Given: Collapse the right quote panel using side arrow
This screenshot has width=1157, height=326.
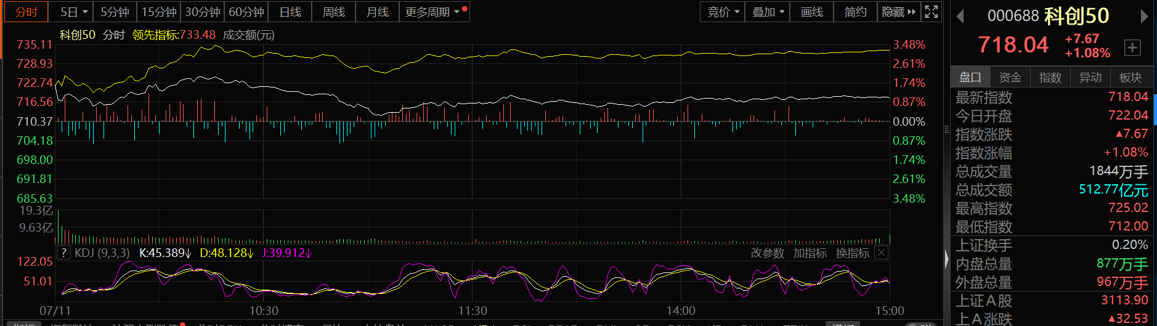Looking at the screenshot, I should [x=946, y=259].
